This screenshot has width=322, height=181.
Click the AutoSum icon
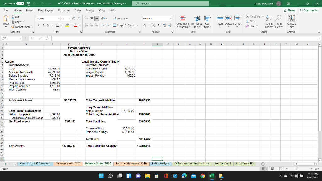247,16
